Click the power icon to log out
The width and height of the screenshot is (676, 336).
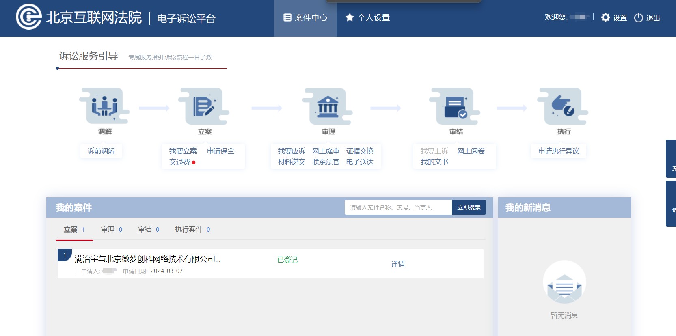[638, 17]
